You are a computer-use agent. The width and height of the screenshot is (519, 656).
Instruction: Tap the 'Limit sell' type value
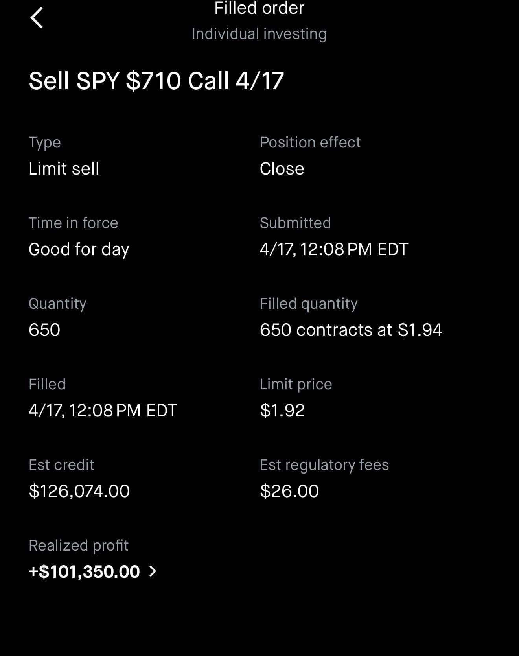(x=64, y=169)
